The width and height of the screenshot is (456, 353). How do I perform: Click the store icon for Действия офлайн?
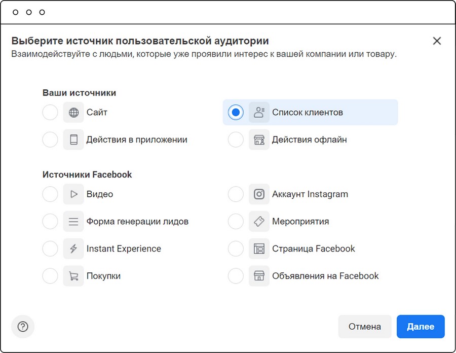259,139
